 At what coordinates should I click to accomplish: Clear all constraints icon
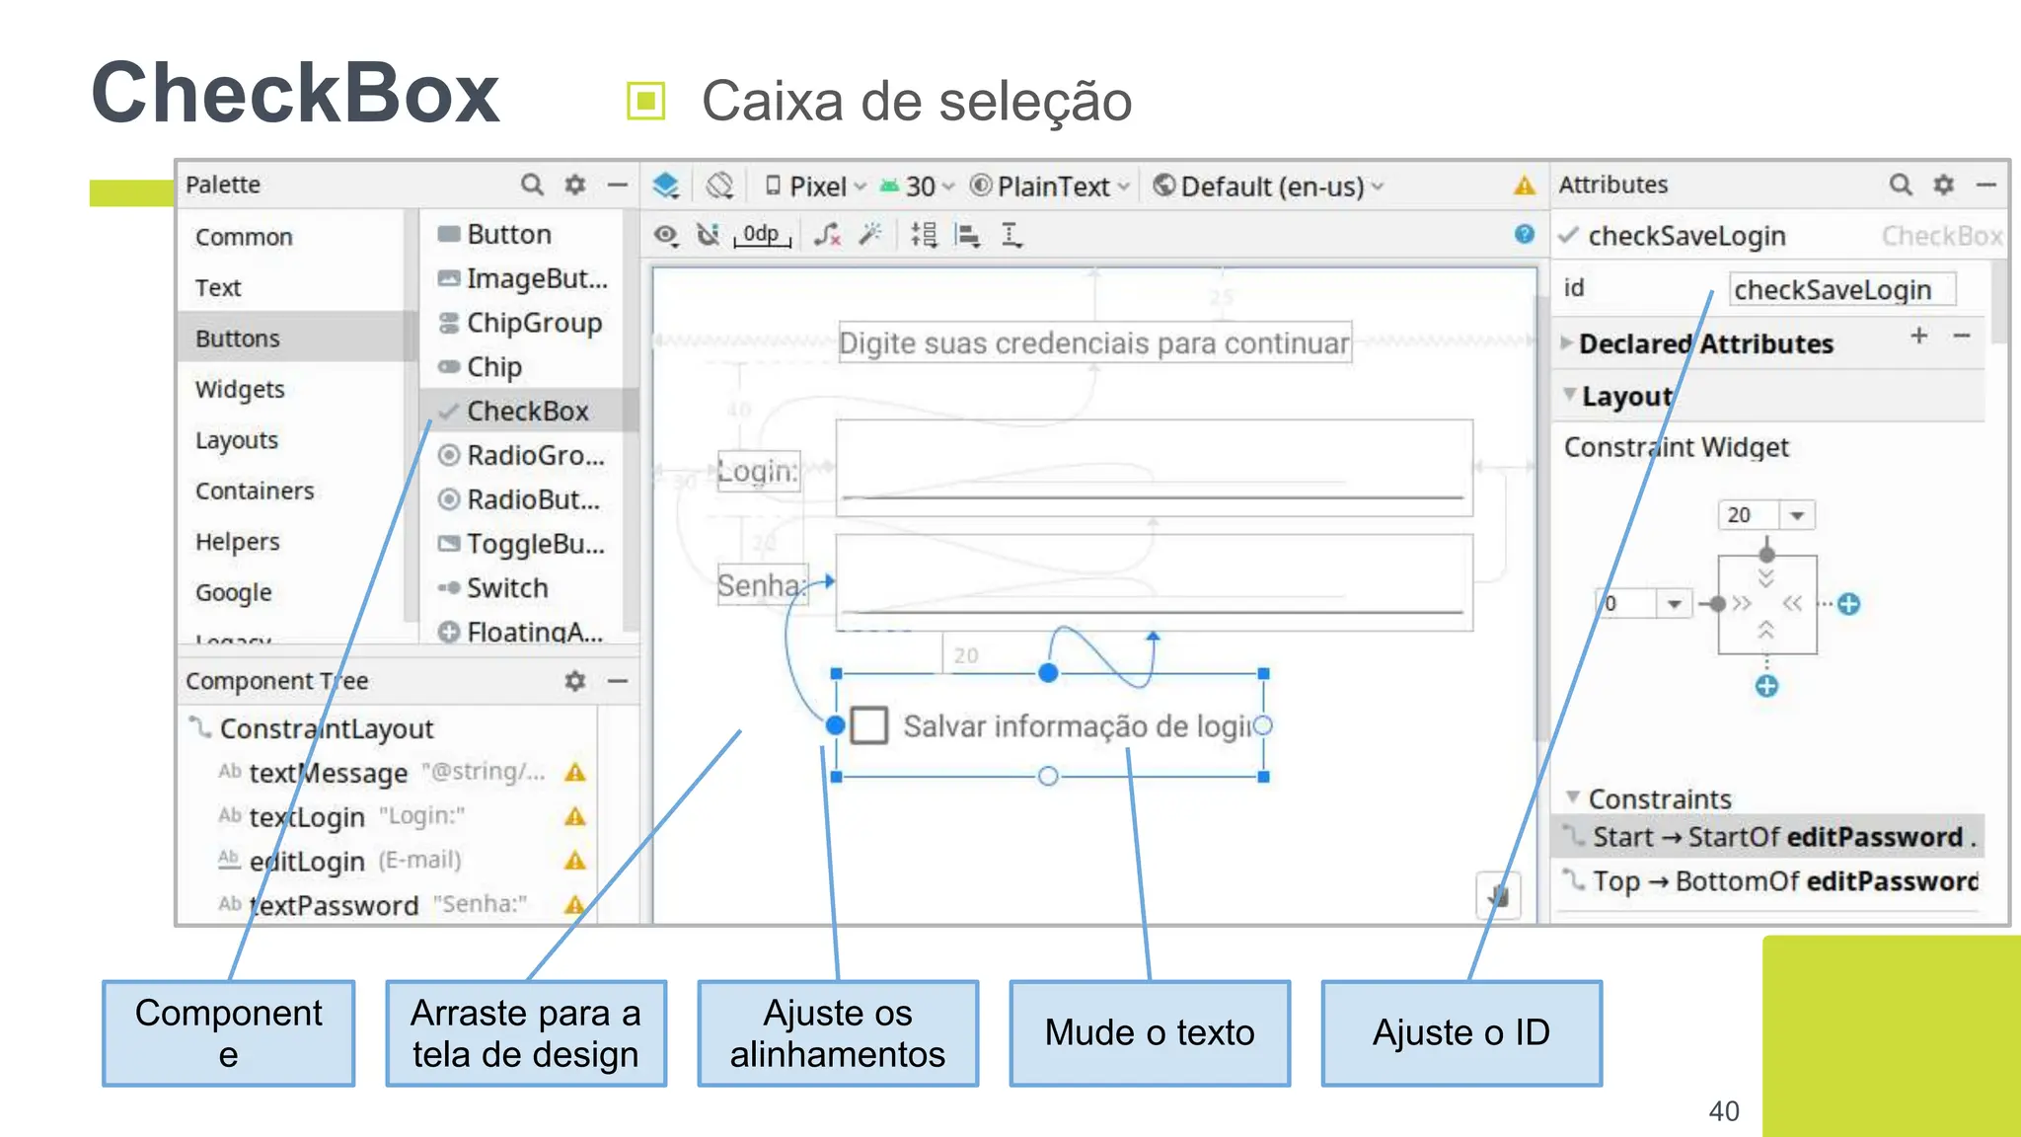[827, 235]
